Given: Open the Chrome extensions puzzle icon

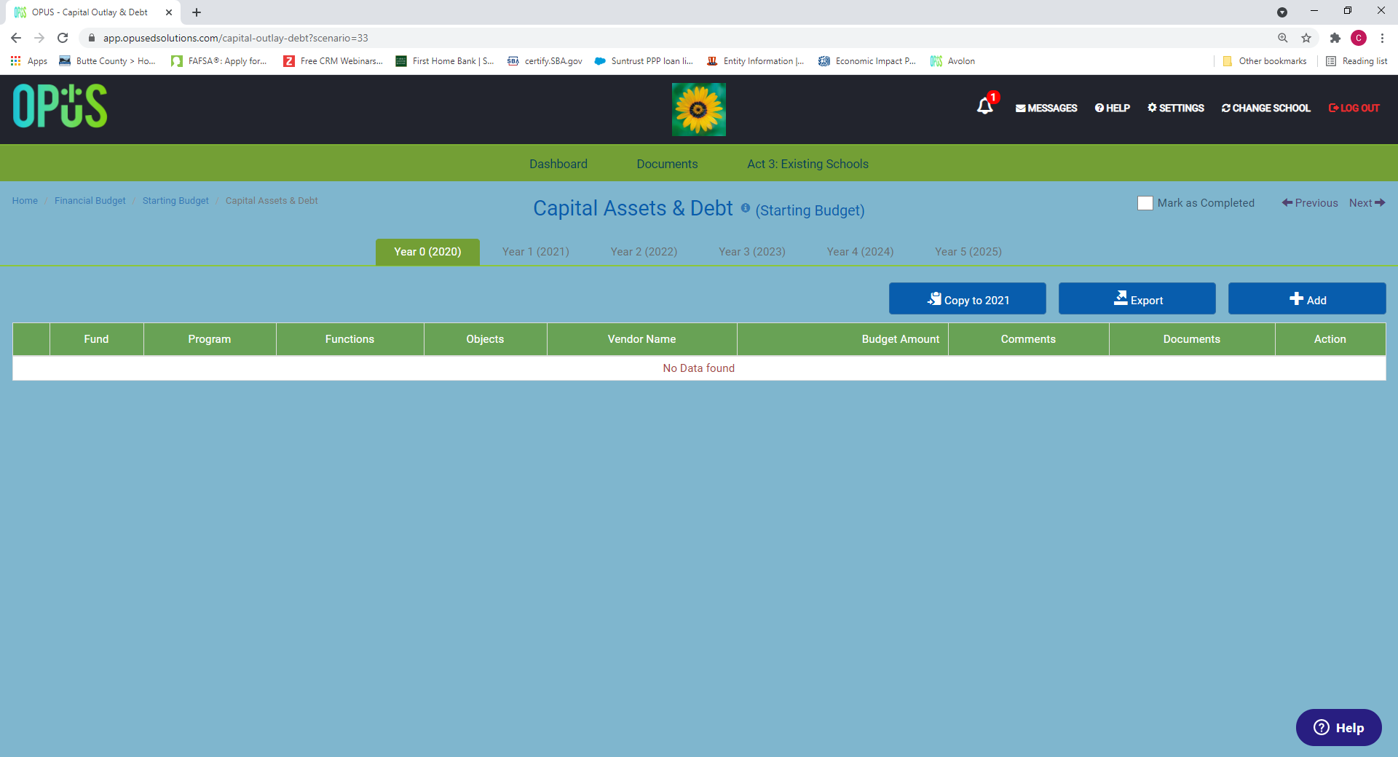Looking at the screenshot, I should pyautogui.click(x=1335, y=38).
